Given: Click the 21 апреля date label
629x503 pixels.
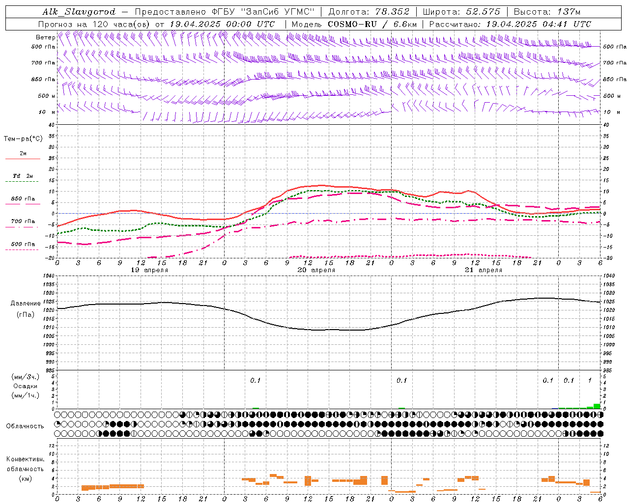Looking at the screenshot, I should 484,270.
